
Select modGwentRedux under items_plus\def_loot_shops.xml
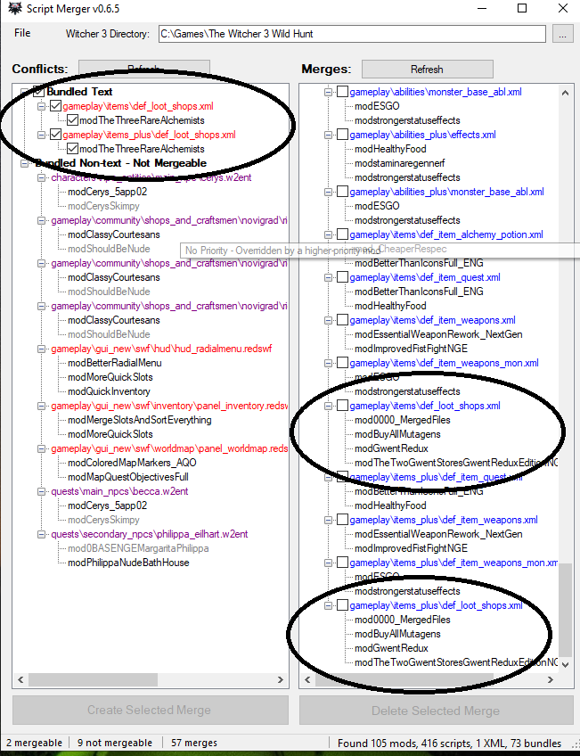pyautogui.click(x=391, y=648)
